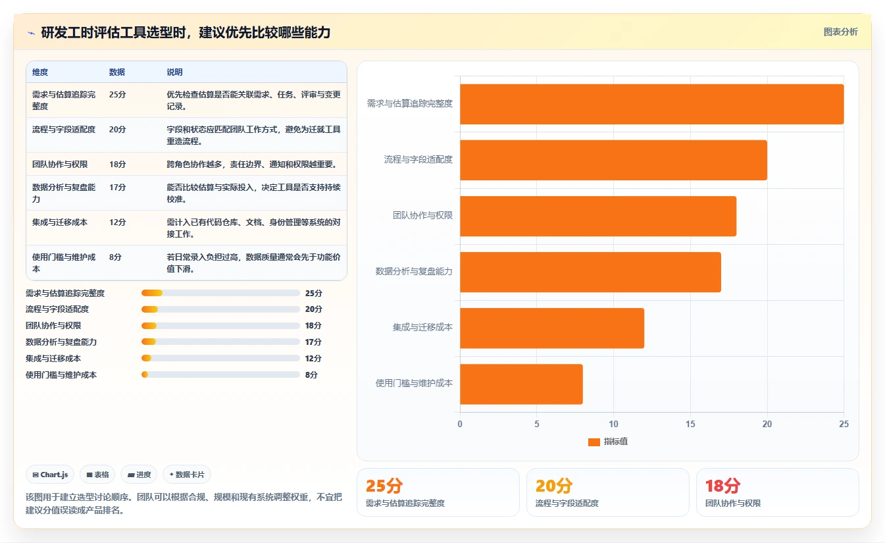This screenshot has width=885, height=543.
Task: Open the 25分 data card
Action: click(438, 492)
